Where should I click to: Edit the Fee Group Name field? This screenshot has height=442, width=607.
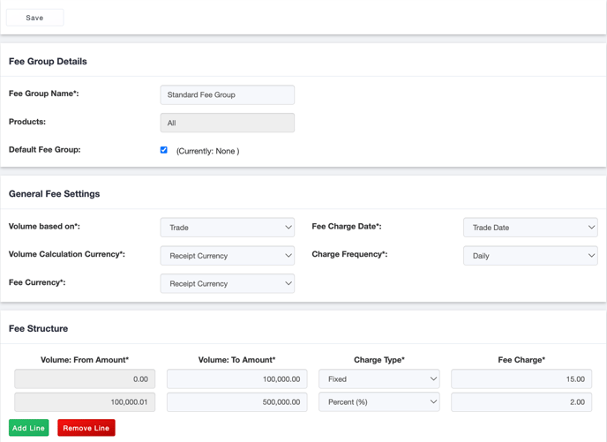coord(227,94)
